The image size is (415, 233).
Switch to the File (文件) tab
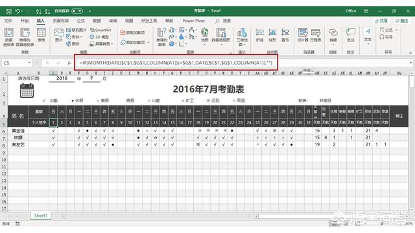pos(8,21)
